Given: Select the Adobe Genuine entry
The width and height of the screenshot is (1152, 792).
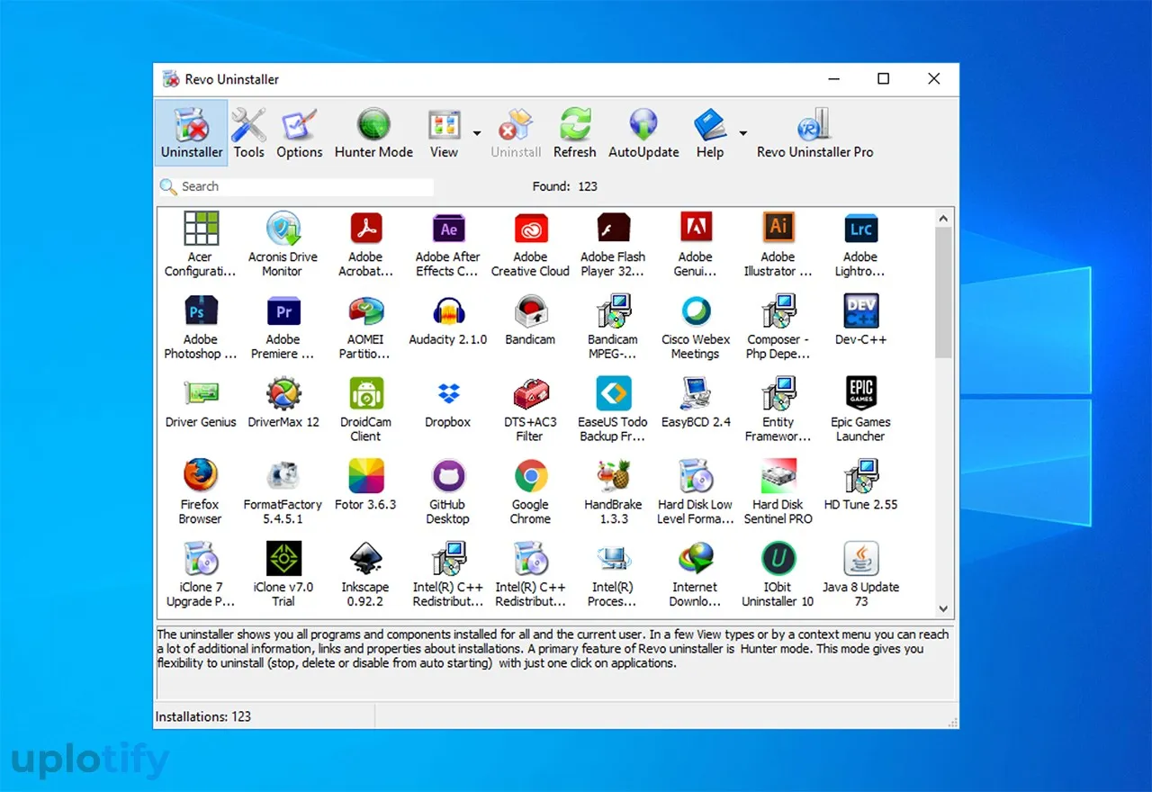Looking at the screenshot, I should [x=696, y=244].
